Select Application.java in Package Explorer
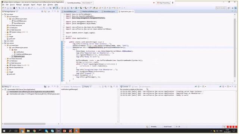Image resolution: width=239 pixels, height=134 pixels. point(19,56)
